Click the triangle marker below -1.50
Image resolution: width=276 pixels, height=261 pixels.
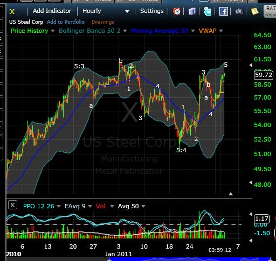[x=251, y=241]
